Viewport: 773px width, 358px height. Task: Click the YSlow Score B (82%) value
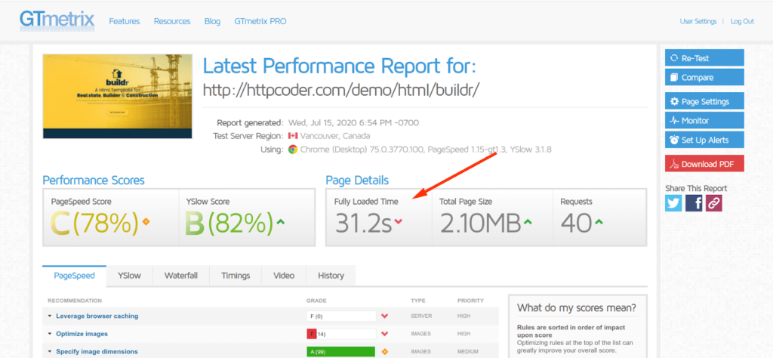229,224
